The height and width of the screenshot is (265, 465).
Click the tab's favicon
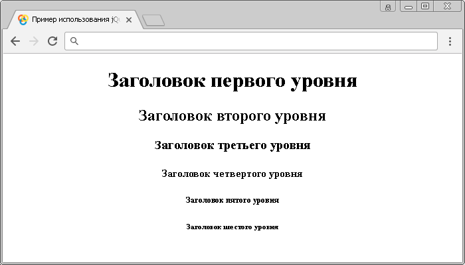23,20
